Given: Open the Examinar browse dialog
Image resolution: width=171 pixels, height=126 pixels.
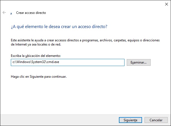Looking at the screenshot, I should [x=138, y=62].
